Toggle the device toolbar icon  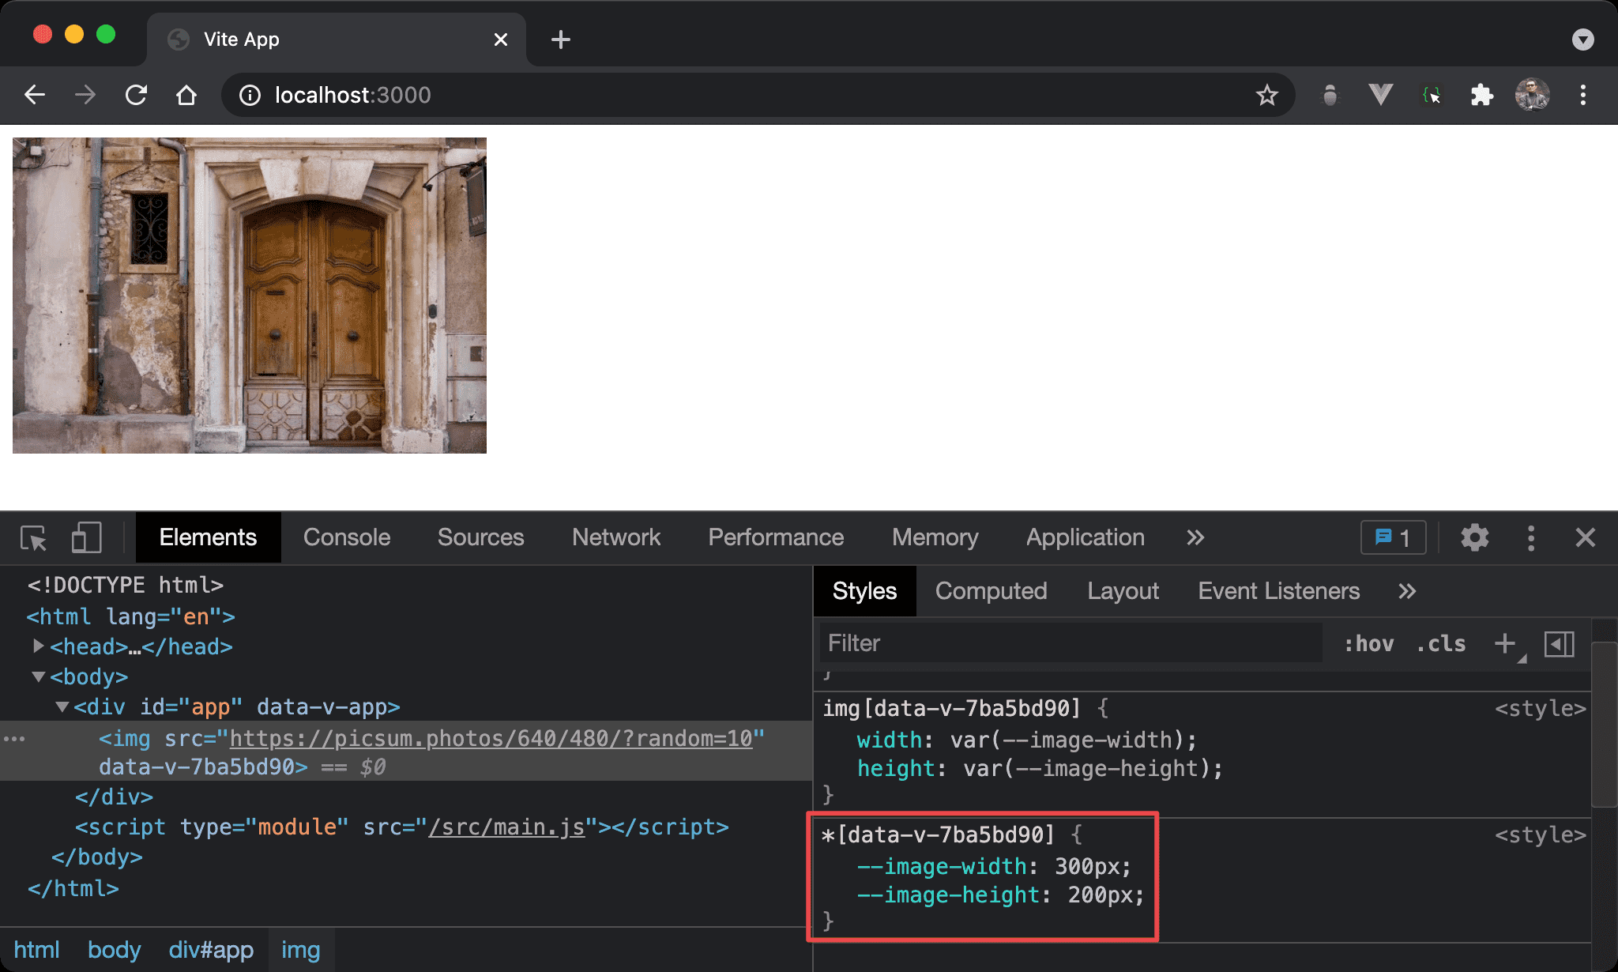(x=86, y=538)
